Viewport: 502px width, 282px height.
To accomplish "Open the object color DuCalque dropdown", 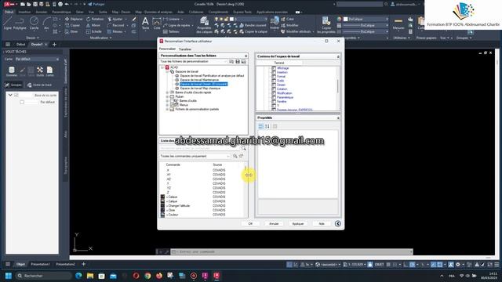I will click(x=366, y=19).
